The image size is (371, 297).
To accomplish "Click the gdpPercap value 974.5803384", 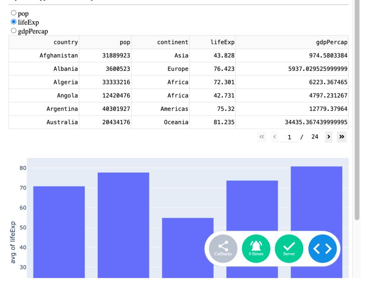I will click(292, 56).
